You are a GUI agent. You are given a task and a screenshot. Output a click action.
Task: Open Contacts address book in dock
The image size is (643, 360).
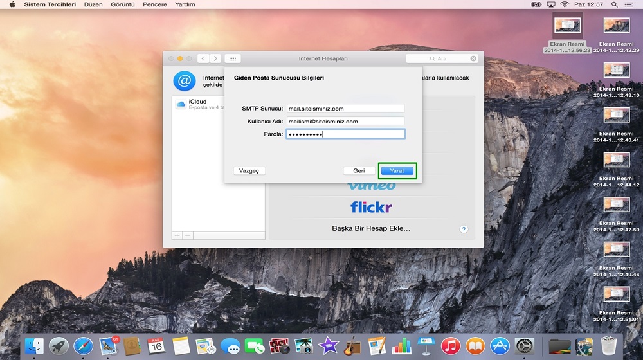coord(132,346)
